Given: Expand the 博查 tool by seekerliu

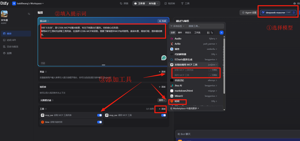Looking at the screenshot, I should tap(193, 49).
